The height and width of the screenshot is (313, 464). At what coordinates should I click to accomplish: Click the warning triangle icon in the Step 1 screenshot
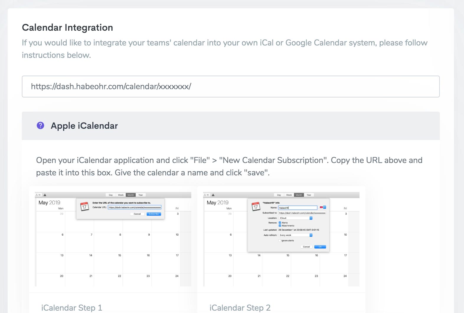click(45, 195)
